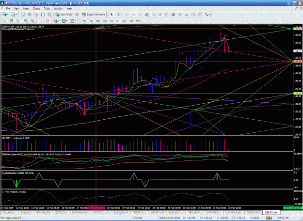This screenshot has height=221, width=303.
Task: Open a New Chart from the toolbar
Action: coord(5,15)
